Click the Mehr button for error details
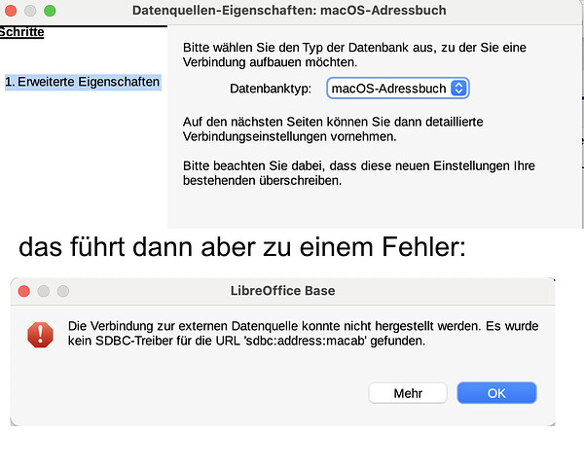The width and height of the screenshot is (584, 471). coord(408,393)
